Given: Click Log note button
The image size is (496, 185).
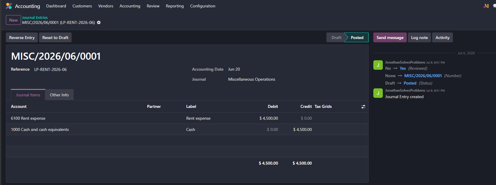Looking at the screenshot, I should tap(419, 38).
